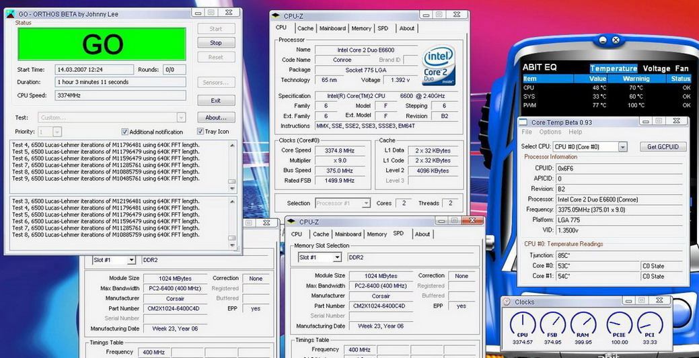
Task: Click the Part Number field in front SPD window
Action: tap(381, 306)
